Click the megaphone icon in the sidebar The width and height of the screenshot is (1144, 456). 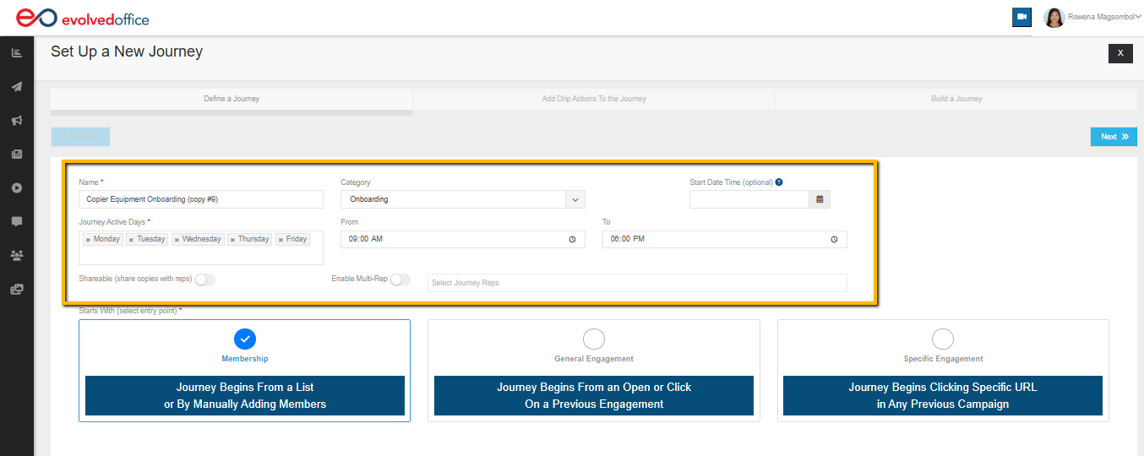point(16,121)
